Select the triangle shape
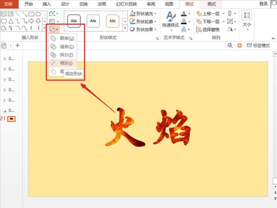Image resolution: width=277 pixels, height=208 pixels. [x=11, y=21]
